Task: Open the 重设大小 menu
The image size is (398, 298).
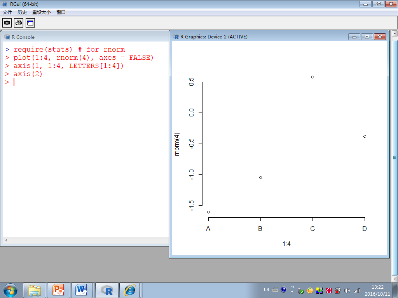Action: tap(41, 12)
